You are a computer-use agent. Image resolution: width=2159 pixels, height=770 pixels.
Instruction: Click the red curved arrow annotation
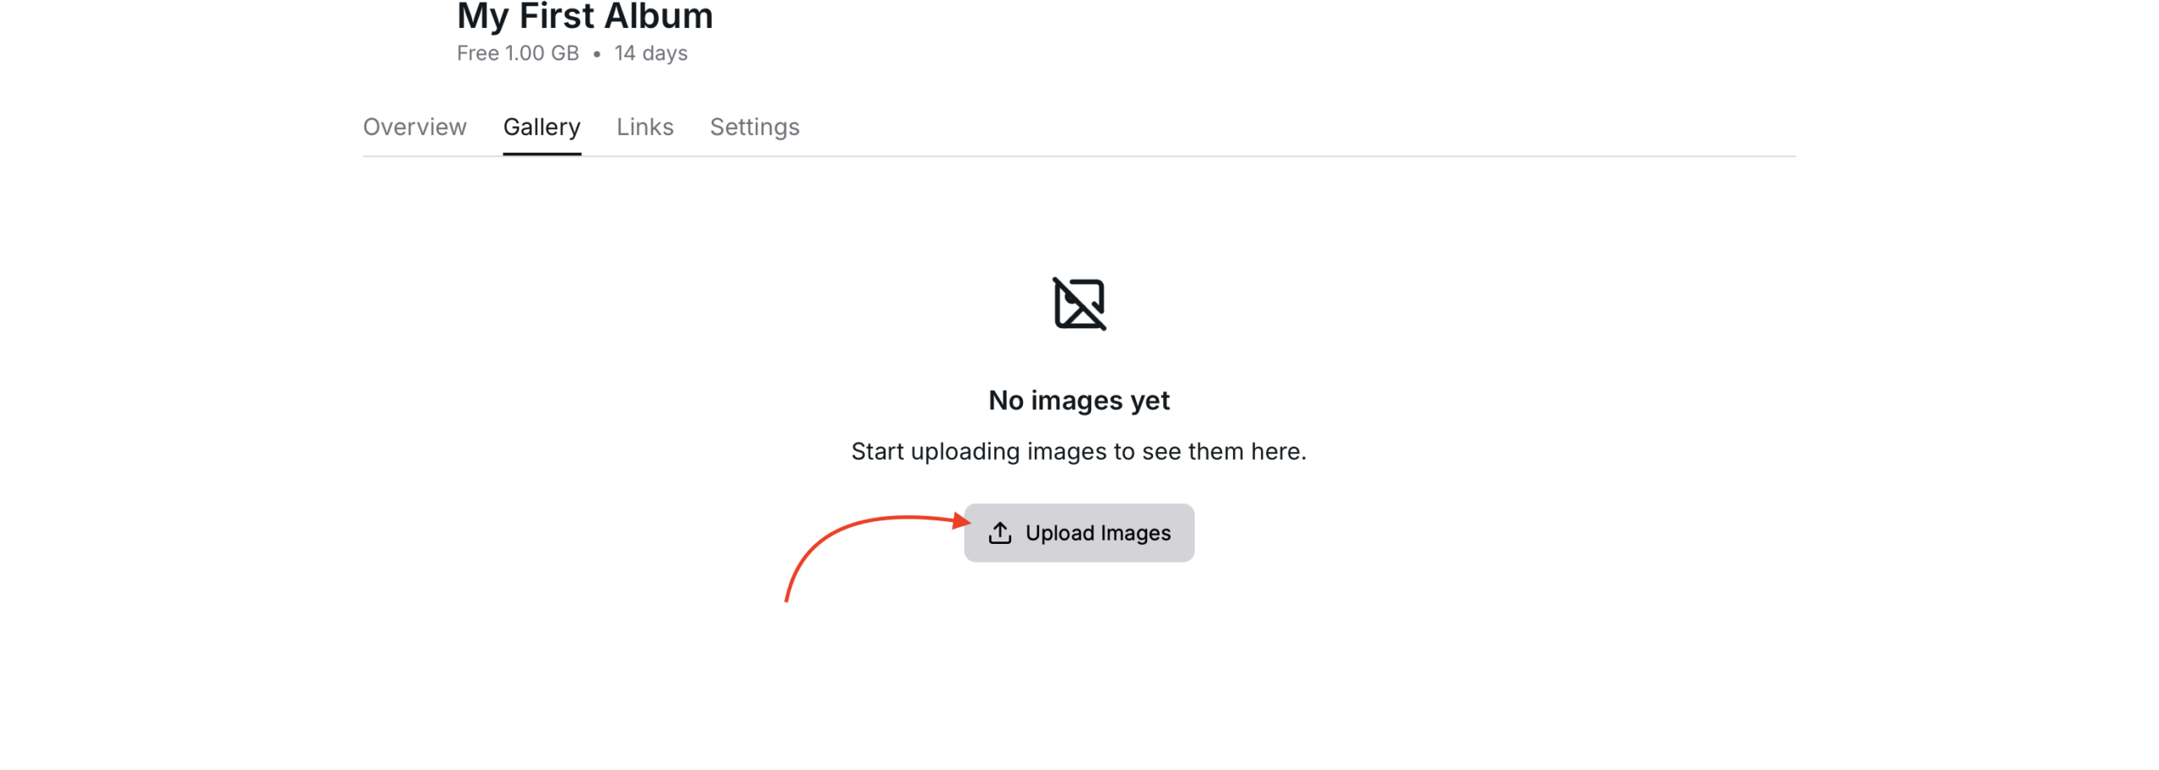[877, 557]
